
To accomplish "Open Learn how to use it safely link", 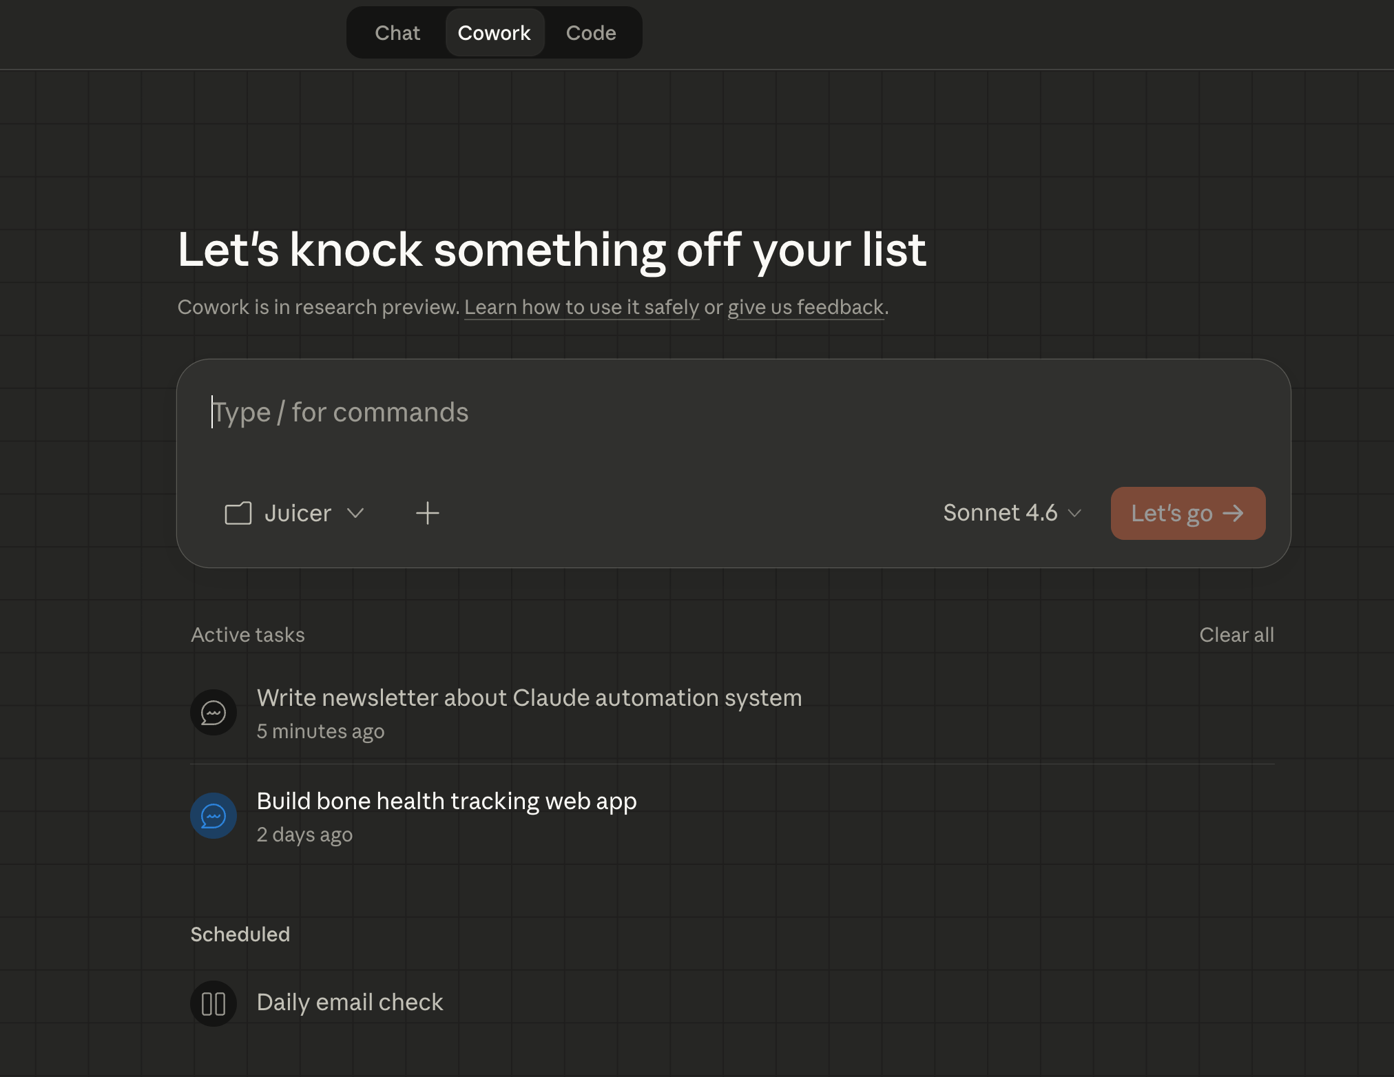I will (x=581, y=307).
